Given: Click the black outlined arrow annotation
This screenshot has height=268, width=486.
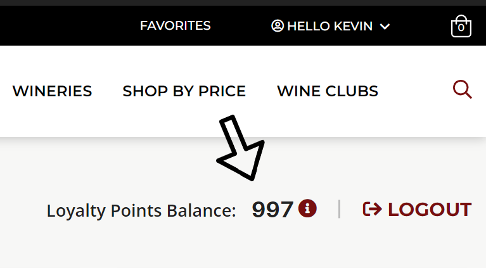Looking at the screenshot, I should tap(241, 148).
